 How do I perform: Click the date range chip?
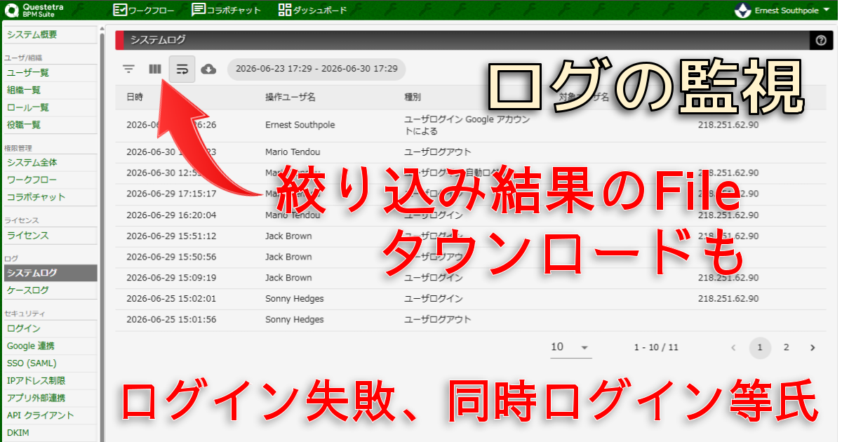[316, 69]
